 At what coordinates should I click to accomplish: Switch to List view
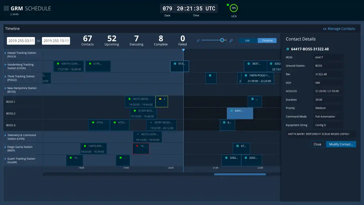click(247, 40)
